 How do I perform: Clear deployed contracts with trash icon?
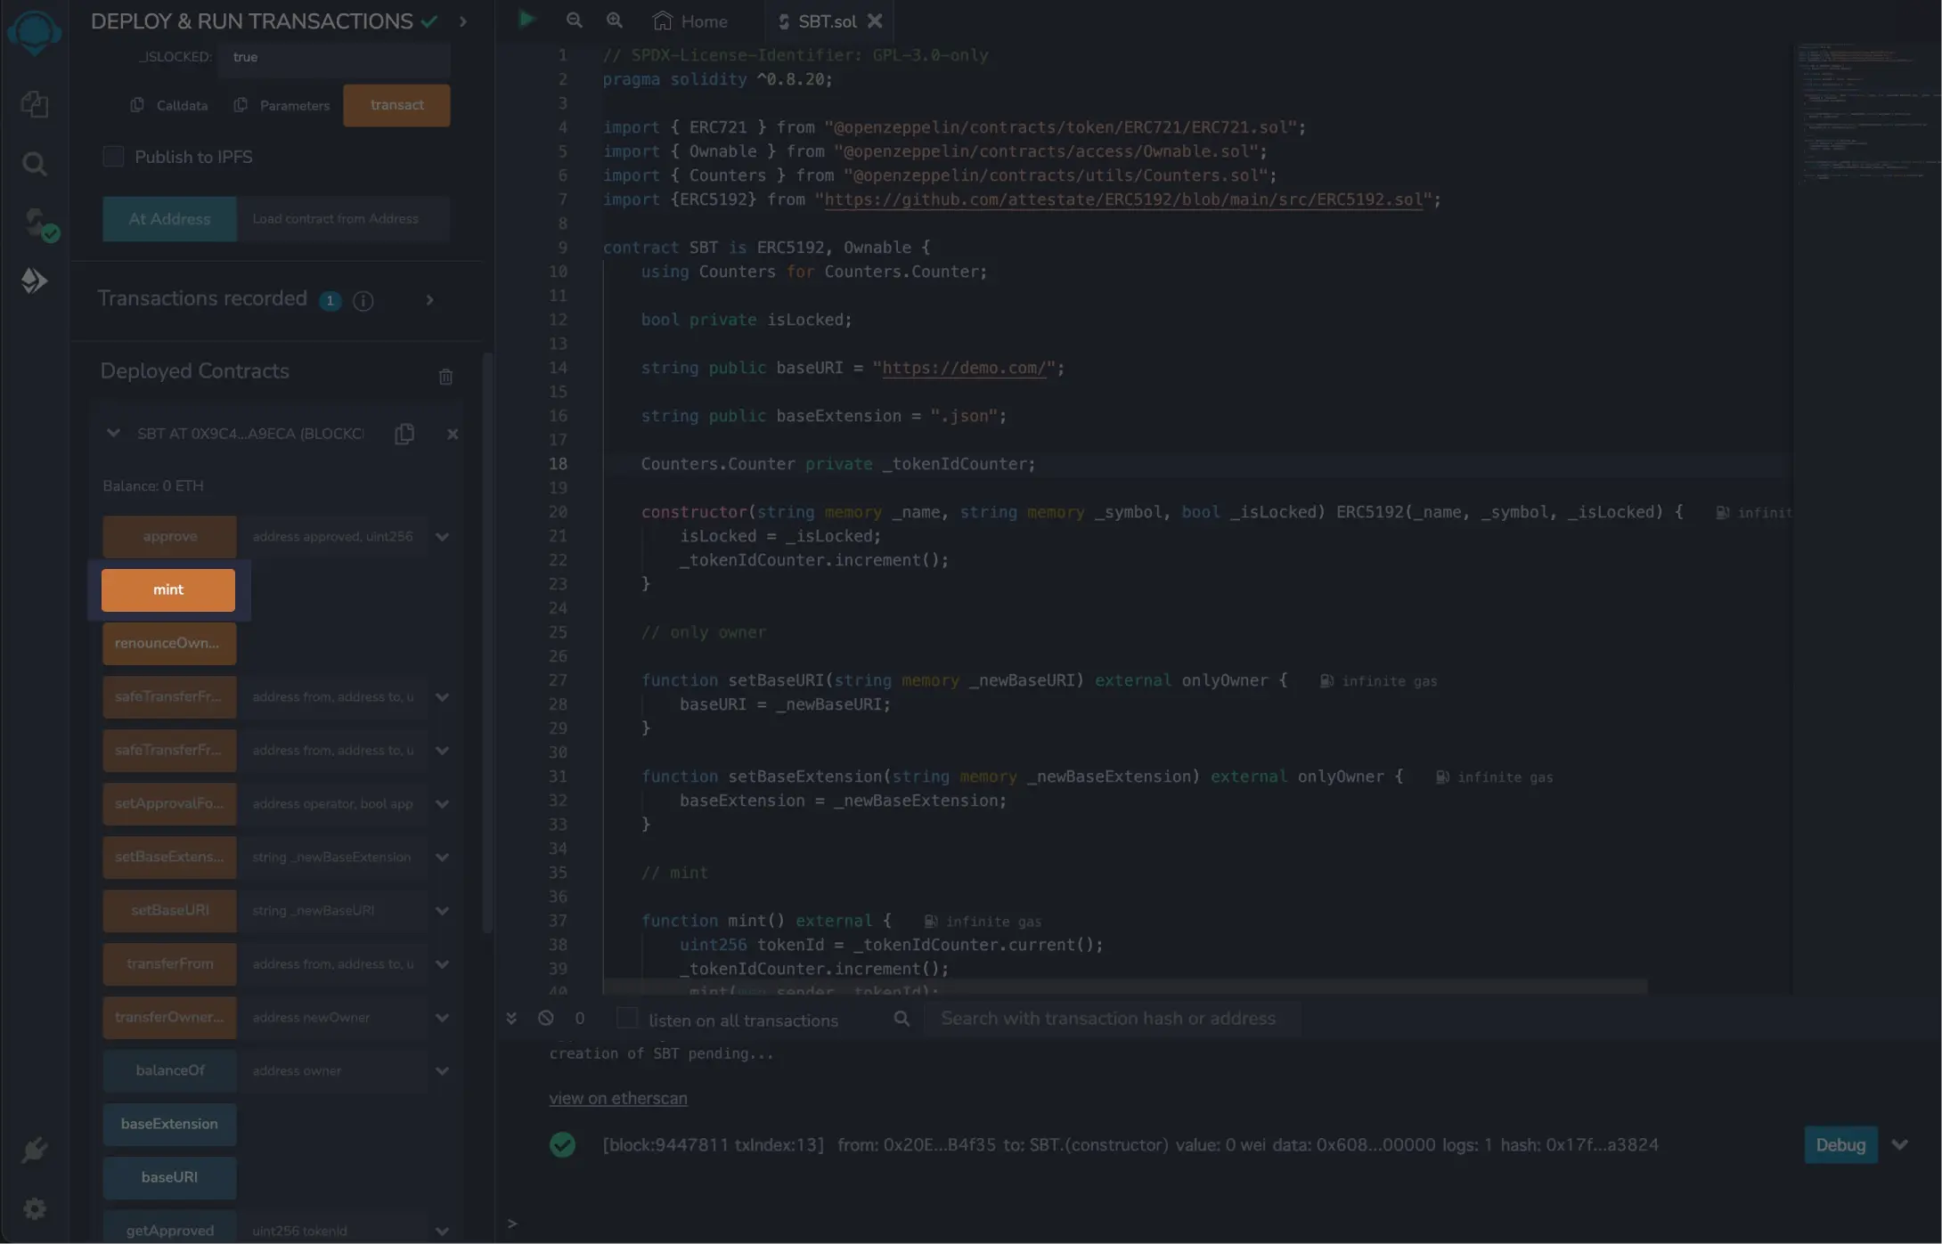(445, 377)
